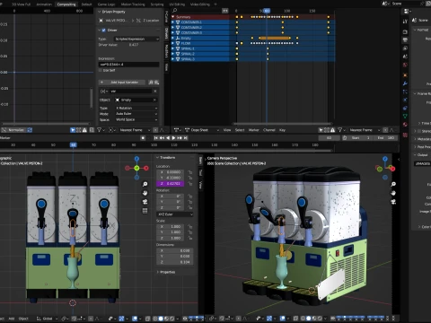This screenshot has width=431, height=323.
Task: Click the Scale X value field
Action: [x=170, y=227]
